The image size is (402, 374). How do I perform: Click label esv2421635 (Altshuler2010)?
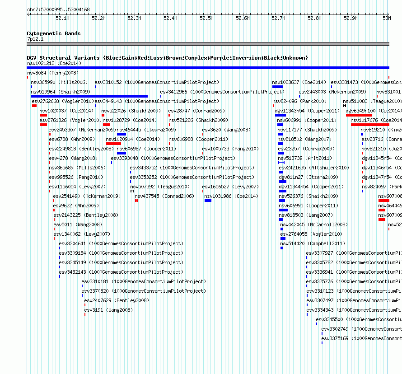(314, 168)
